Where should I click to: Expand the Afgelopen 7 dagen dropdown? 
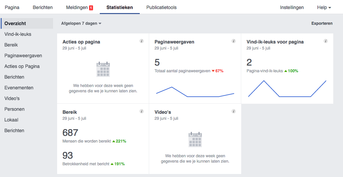point(81,23)
